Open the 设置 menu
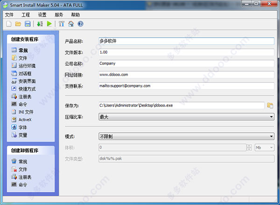Screen dimensions: 280x205 (42, 15)
